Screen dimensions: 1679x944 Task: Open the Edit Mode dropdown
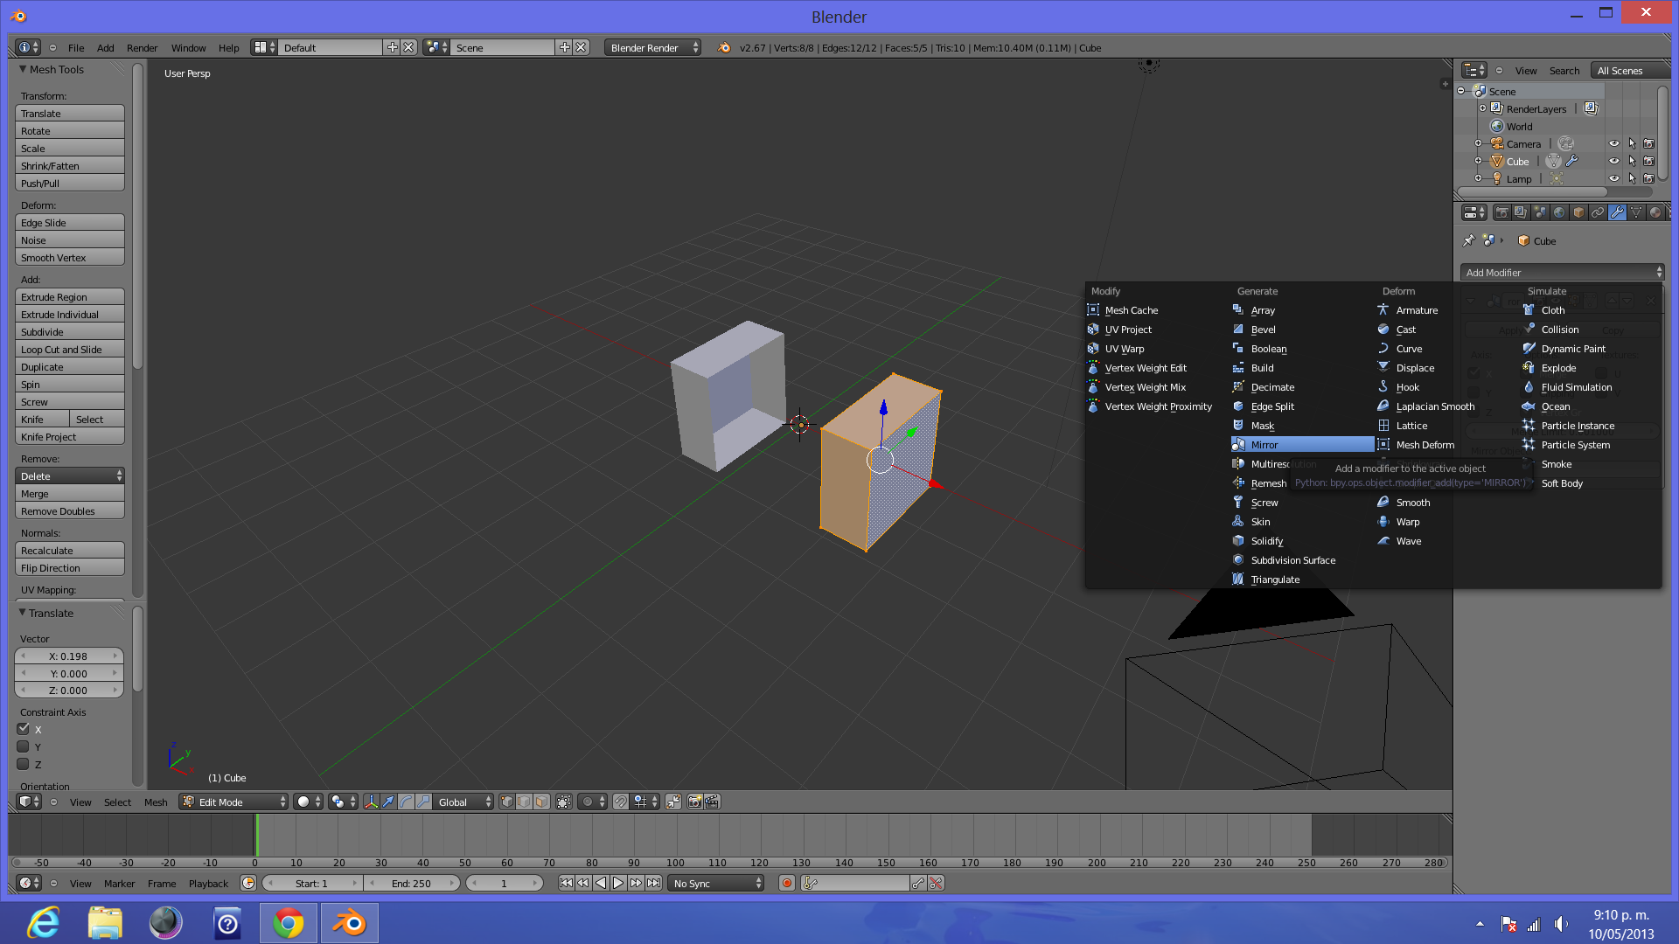click(x=233, y=802)
